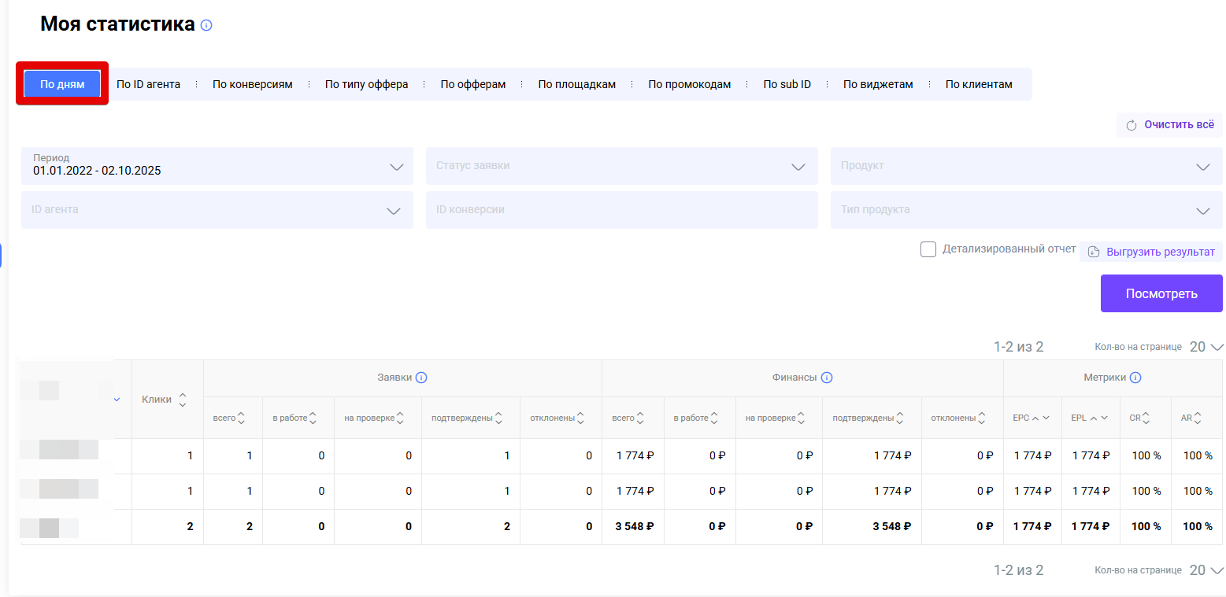Screen dimensions: 1226x597
Task: Focus the ID конверсии input field
Action: click(x=621, y=210)
